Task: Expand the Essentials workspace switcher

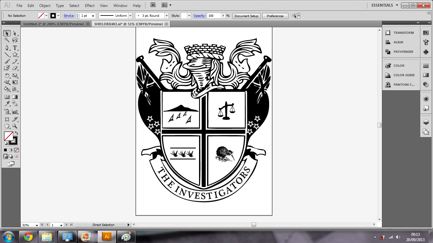Action: [x=396, y=5]
